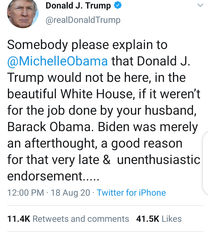Open the Donald J. Trump display name
The height and width of the screenshot is (235, 208).
(78, 6)
